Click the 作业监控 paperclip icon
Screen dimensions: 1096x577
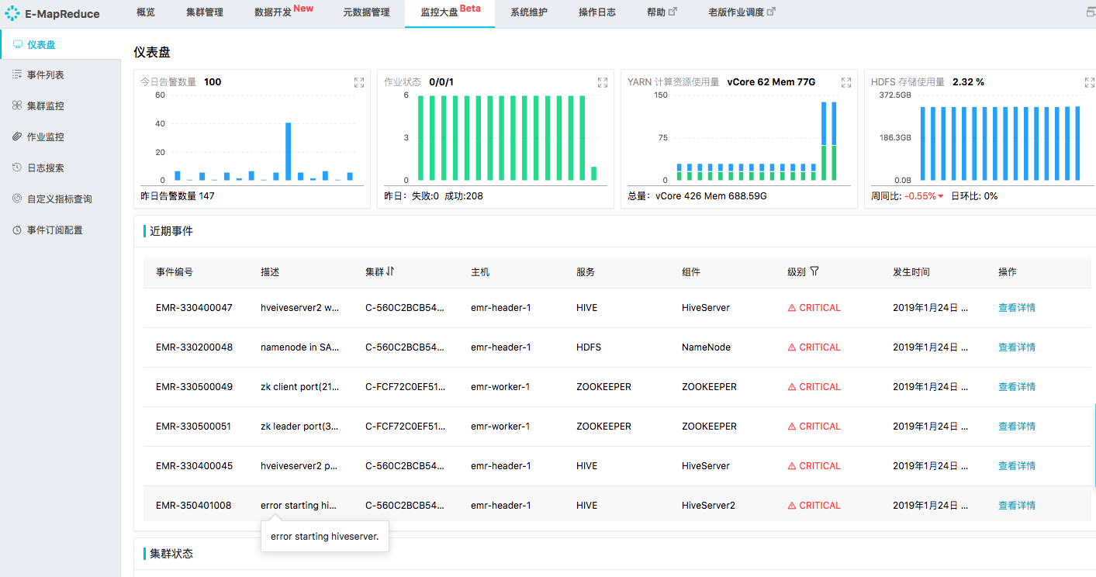coord(17,136)
